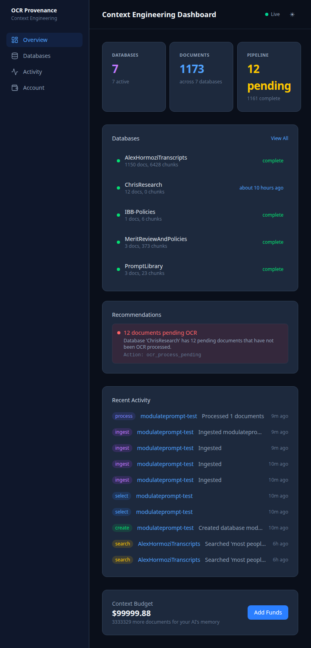The width and height of the screenshot is (311, 648).
Task: Click the DOCUMENTS stat card showing 1173
Action: (x=201, y=77)
